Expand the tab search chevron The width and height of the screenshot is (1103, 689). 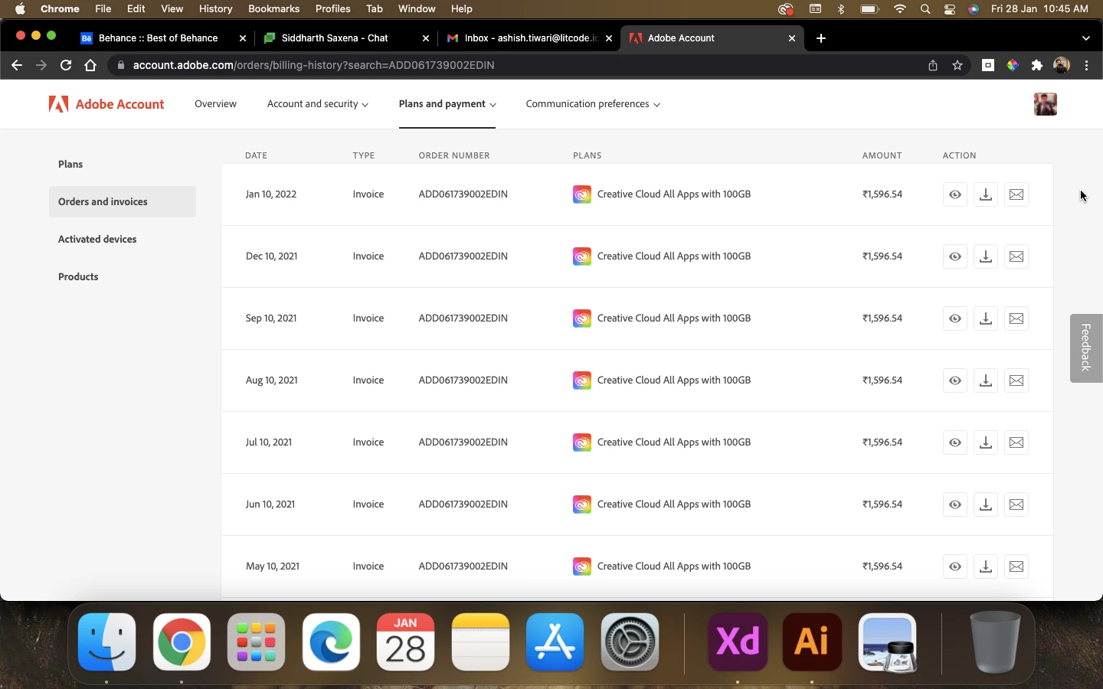click(1086, 38)
